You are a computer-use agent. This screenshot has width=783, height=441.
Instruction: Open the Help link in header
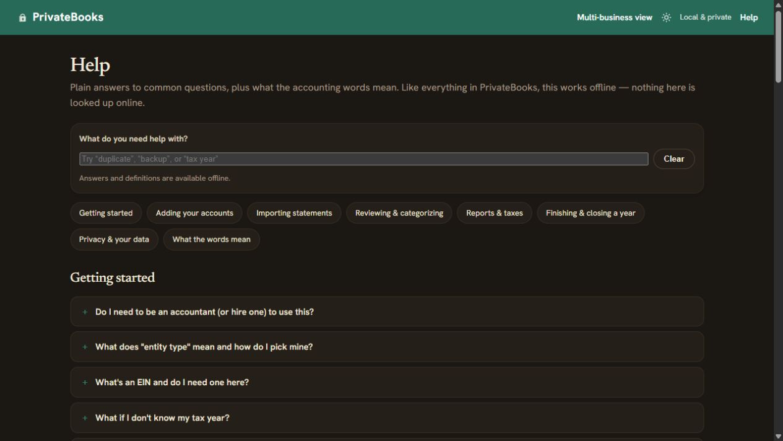749,17
